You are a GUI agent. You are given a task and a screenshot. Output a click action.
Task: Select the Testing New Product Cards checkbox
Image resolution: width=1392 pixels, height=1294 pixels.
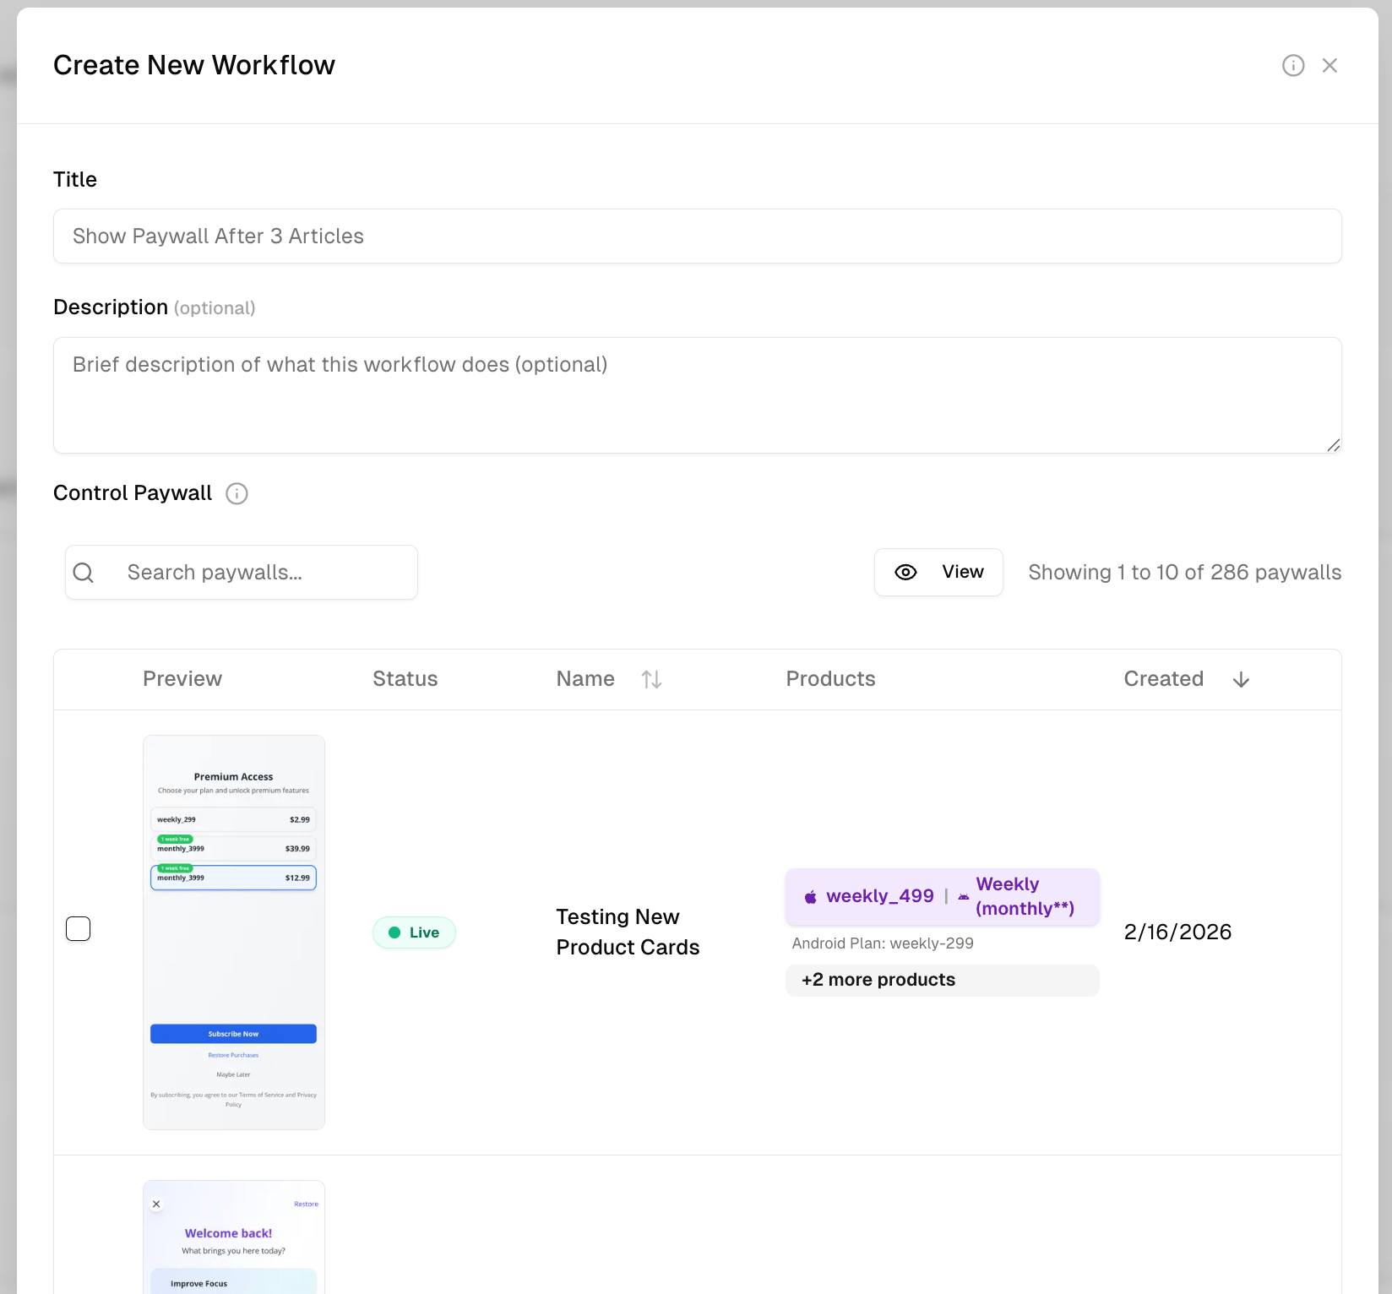(x=79, y=929)
